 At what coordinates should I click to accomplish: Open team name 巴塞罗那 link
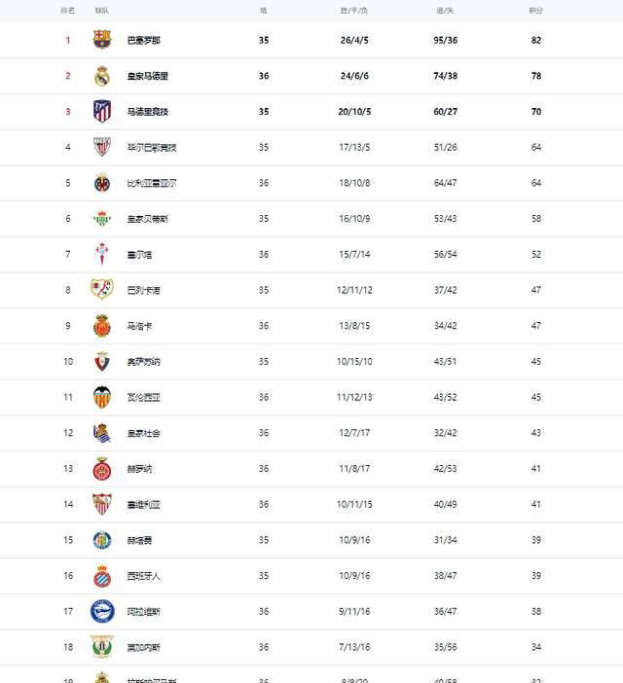click(x=144, y=41)
